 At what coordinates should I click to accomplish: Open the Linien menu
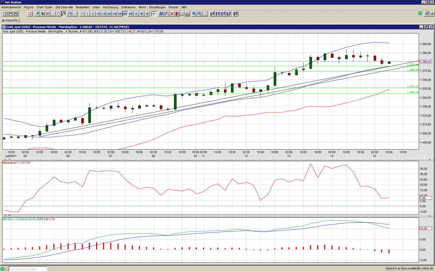96,7
